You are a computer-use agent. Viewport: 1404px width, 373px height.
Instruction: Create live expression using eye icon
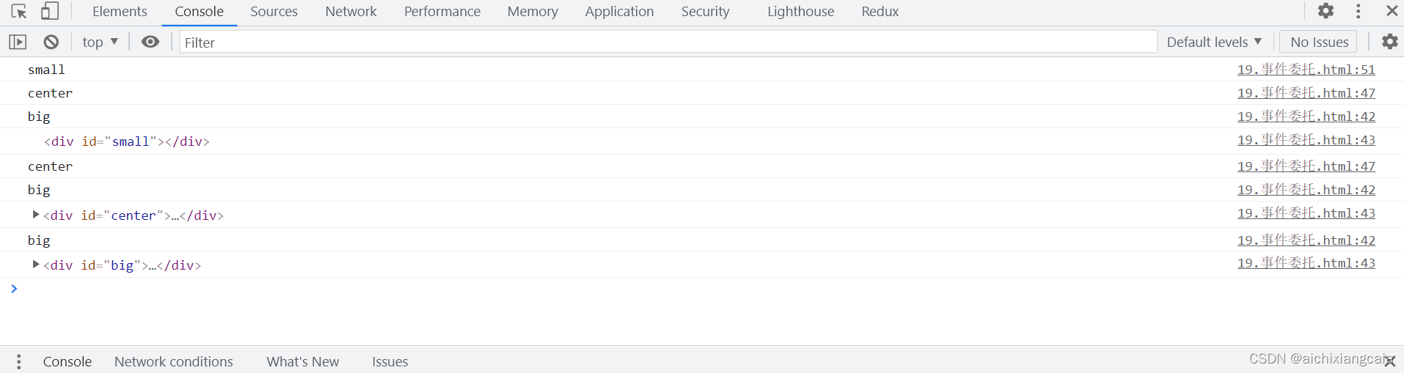(x=150, y=42)
